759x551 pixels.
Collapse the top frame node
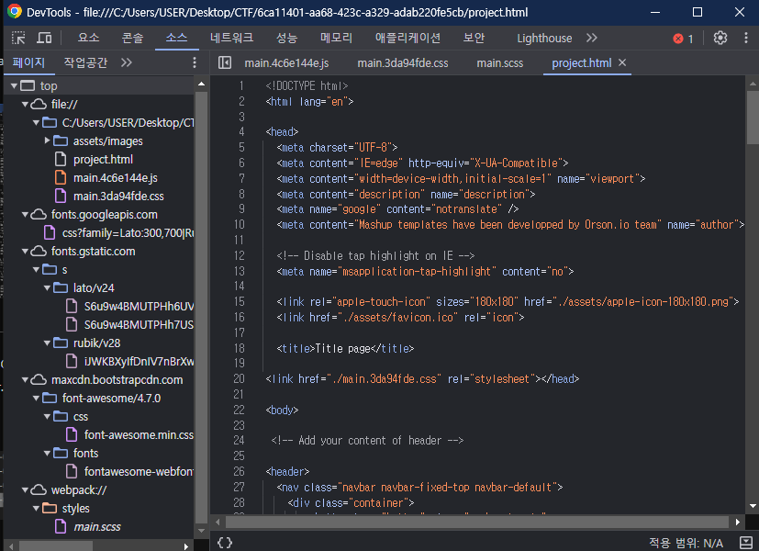pos(14,86)
